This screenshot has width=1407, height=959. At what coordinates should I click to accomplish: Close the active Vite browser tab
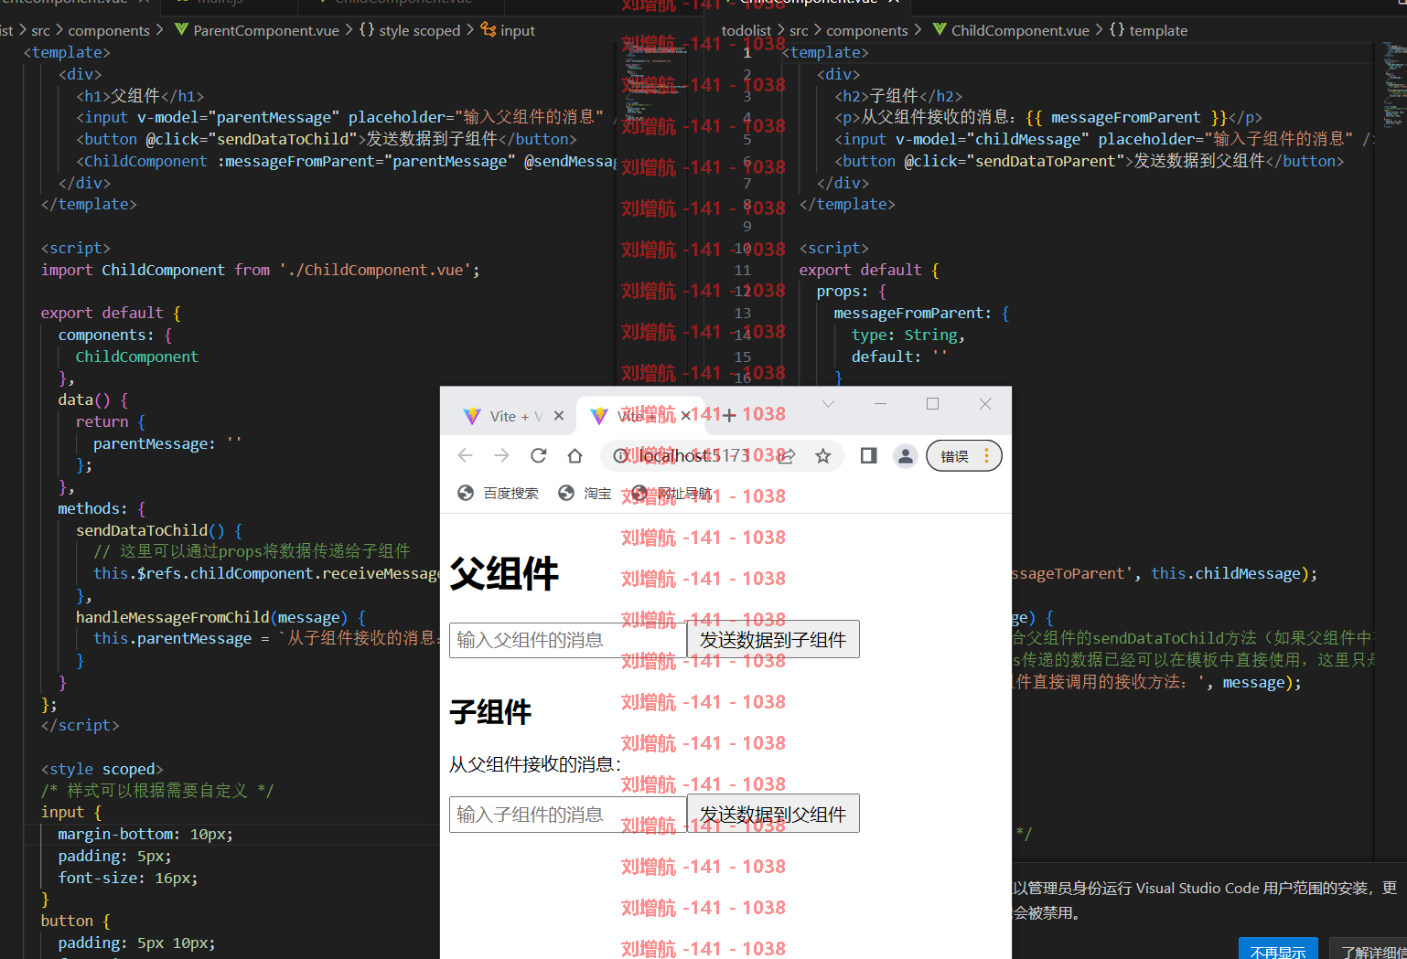point(686,416)
